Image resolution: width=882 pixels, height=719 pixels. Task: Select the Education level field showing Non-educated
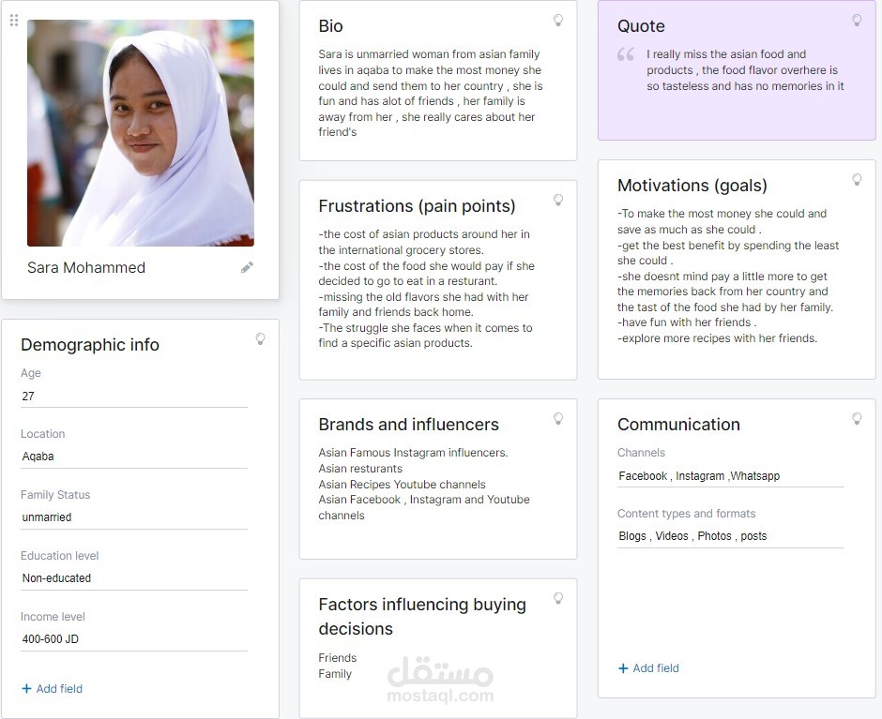[133, 577]
